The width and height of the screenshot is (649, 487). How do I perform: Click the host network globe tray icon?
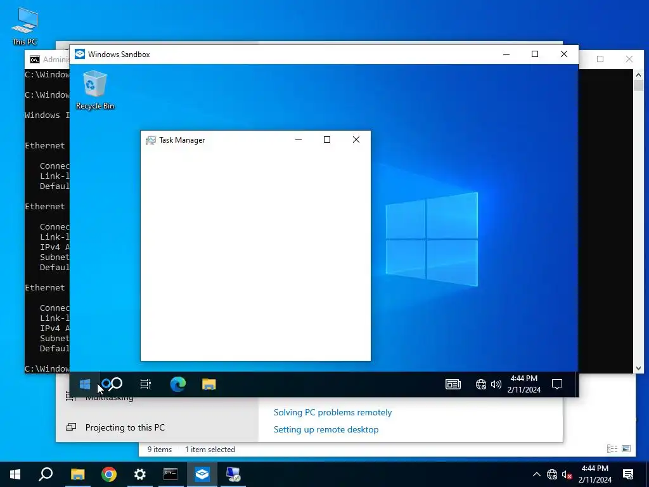tap(552, 474)
